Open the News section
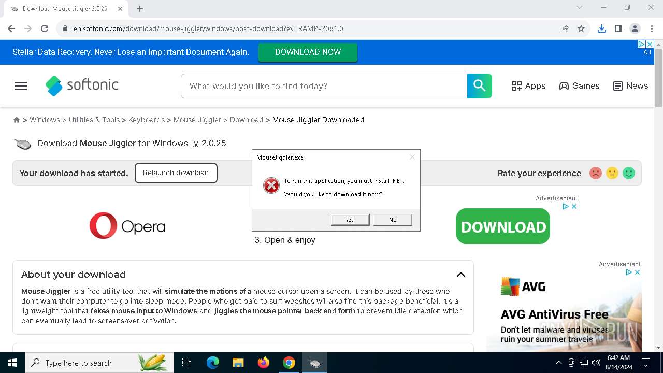Screen dimensions: 663x373 click(x=630, y=86)
